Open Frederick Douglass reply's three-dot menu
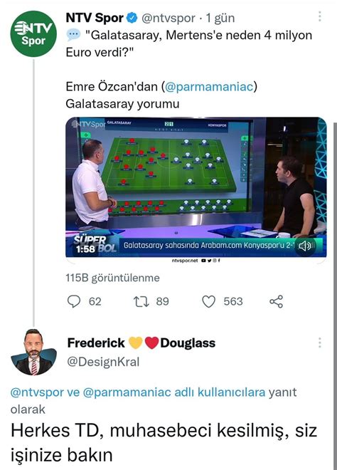 click(320, 343)
